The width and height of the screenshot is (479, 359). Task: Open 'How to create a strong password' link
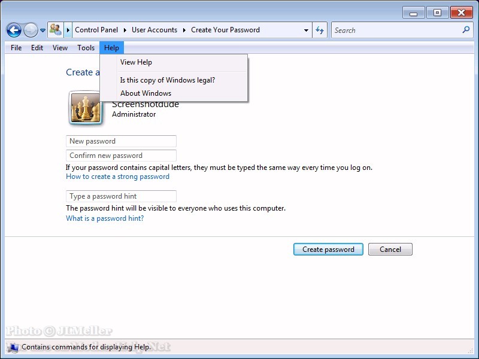117,177
